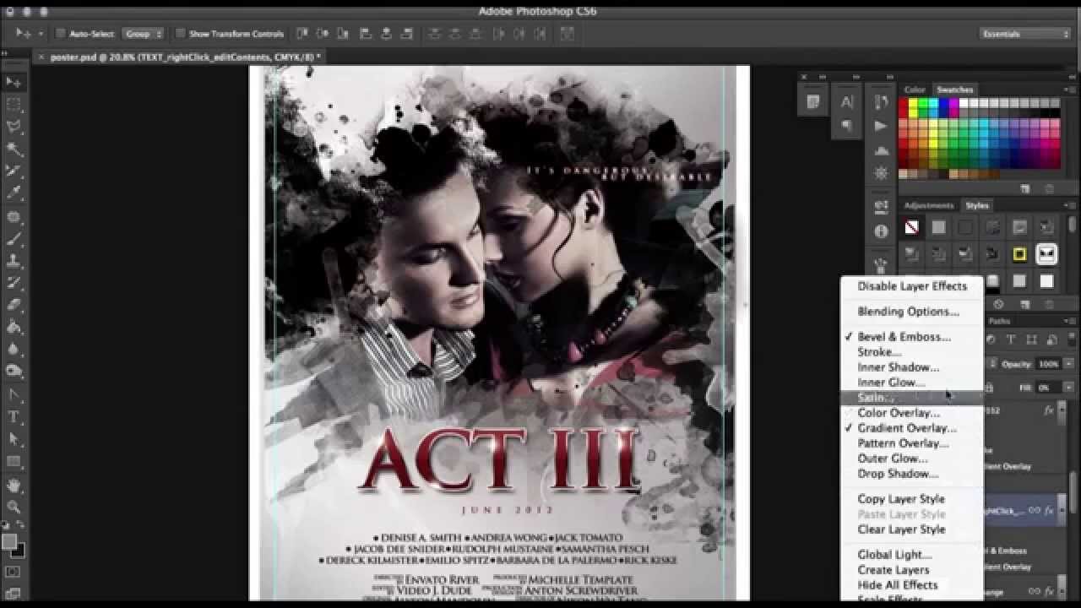This screenshot has width=1081, height=608.
Task: Pick a red swatch from the Swatches panel
Action: [904, 103]
